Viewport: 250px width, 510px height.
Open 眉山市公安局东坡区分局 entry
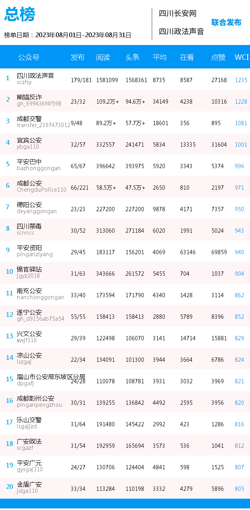(x=51, y=377)
